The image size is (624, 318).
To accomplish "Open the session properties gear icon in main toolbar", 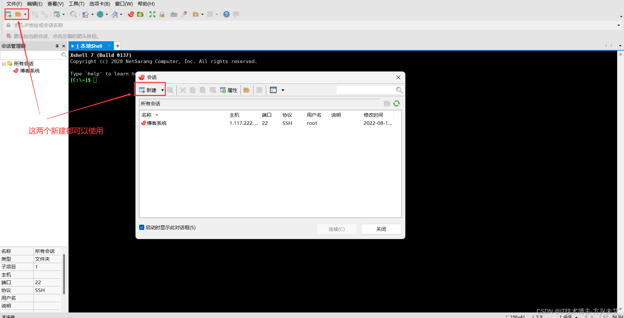I will click(x=57, y=14).
